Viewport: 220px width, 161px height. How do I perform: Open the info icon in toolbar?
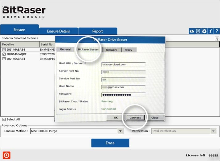pos(210,31)
